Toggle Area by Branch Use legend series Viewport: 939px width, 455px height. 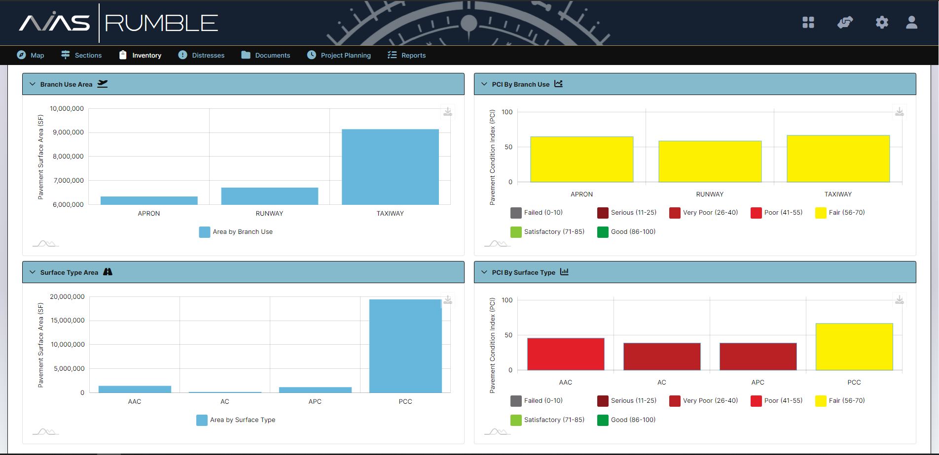pos(236,232)
